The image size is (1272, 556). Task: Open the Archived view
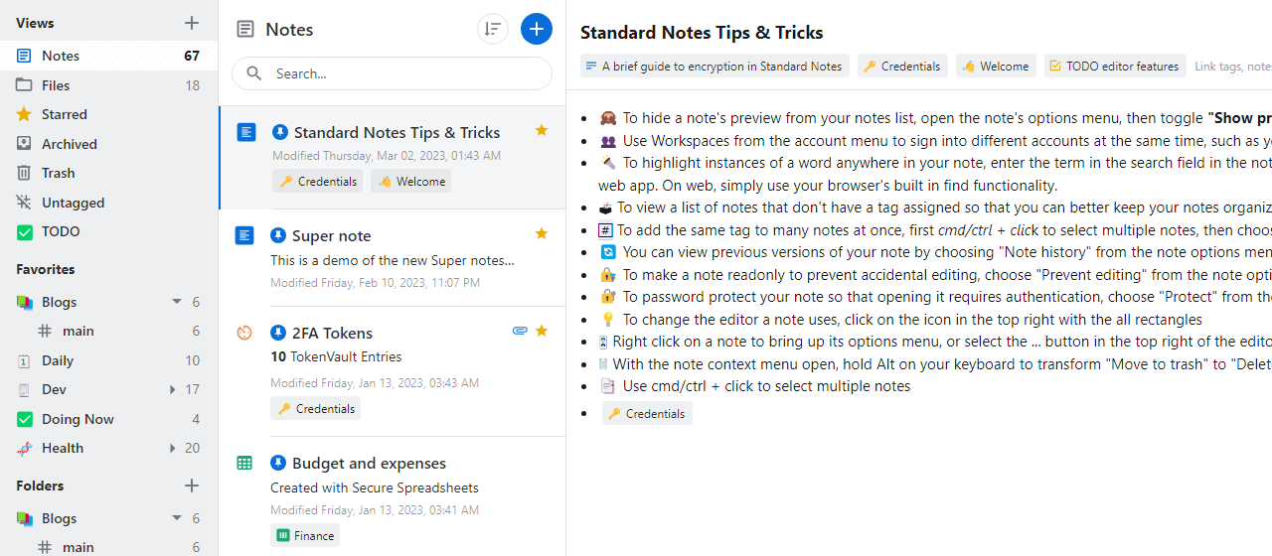[x=108, y=144]
